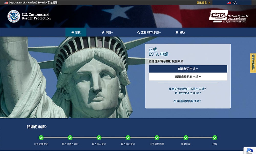
Task: Go to the 首頁 tab
Action: 76,32
